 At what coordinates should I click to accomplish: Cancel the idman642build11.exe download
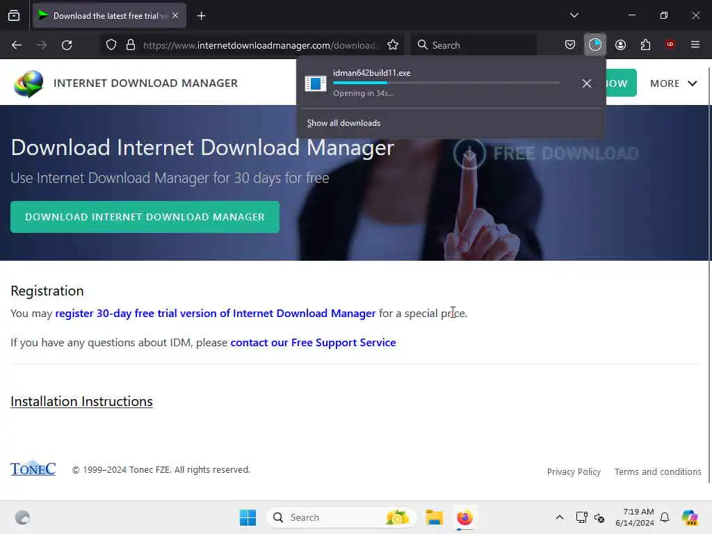point(587,83)
